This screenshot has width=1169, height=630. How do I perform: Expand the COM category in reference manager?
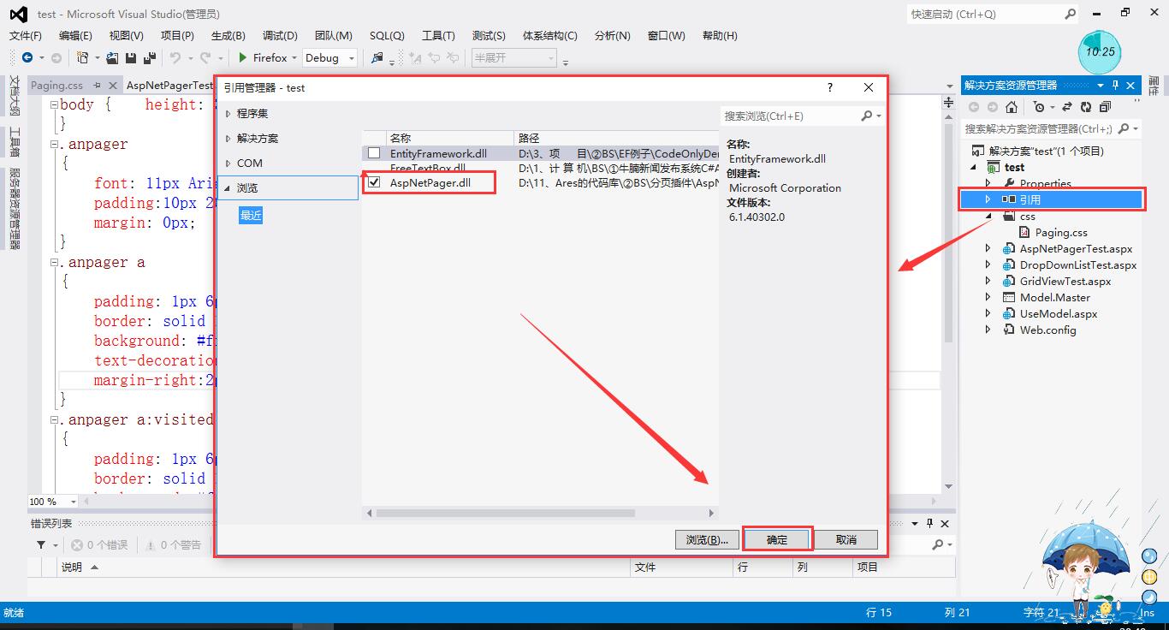pyautogui.click(x=228, y=163)
